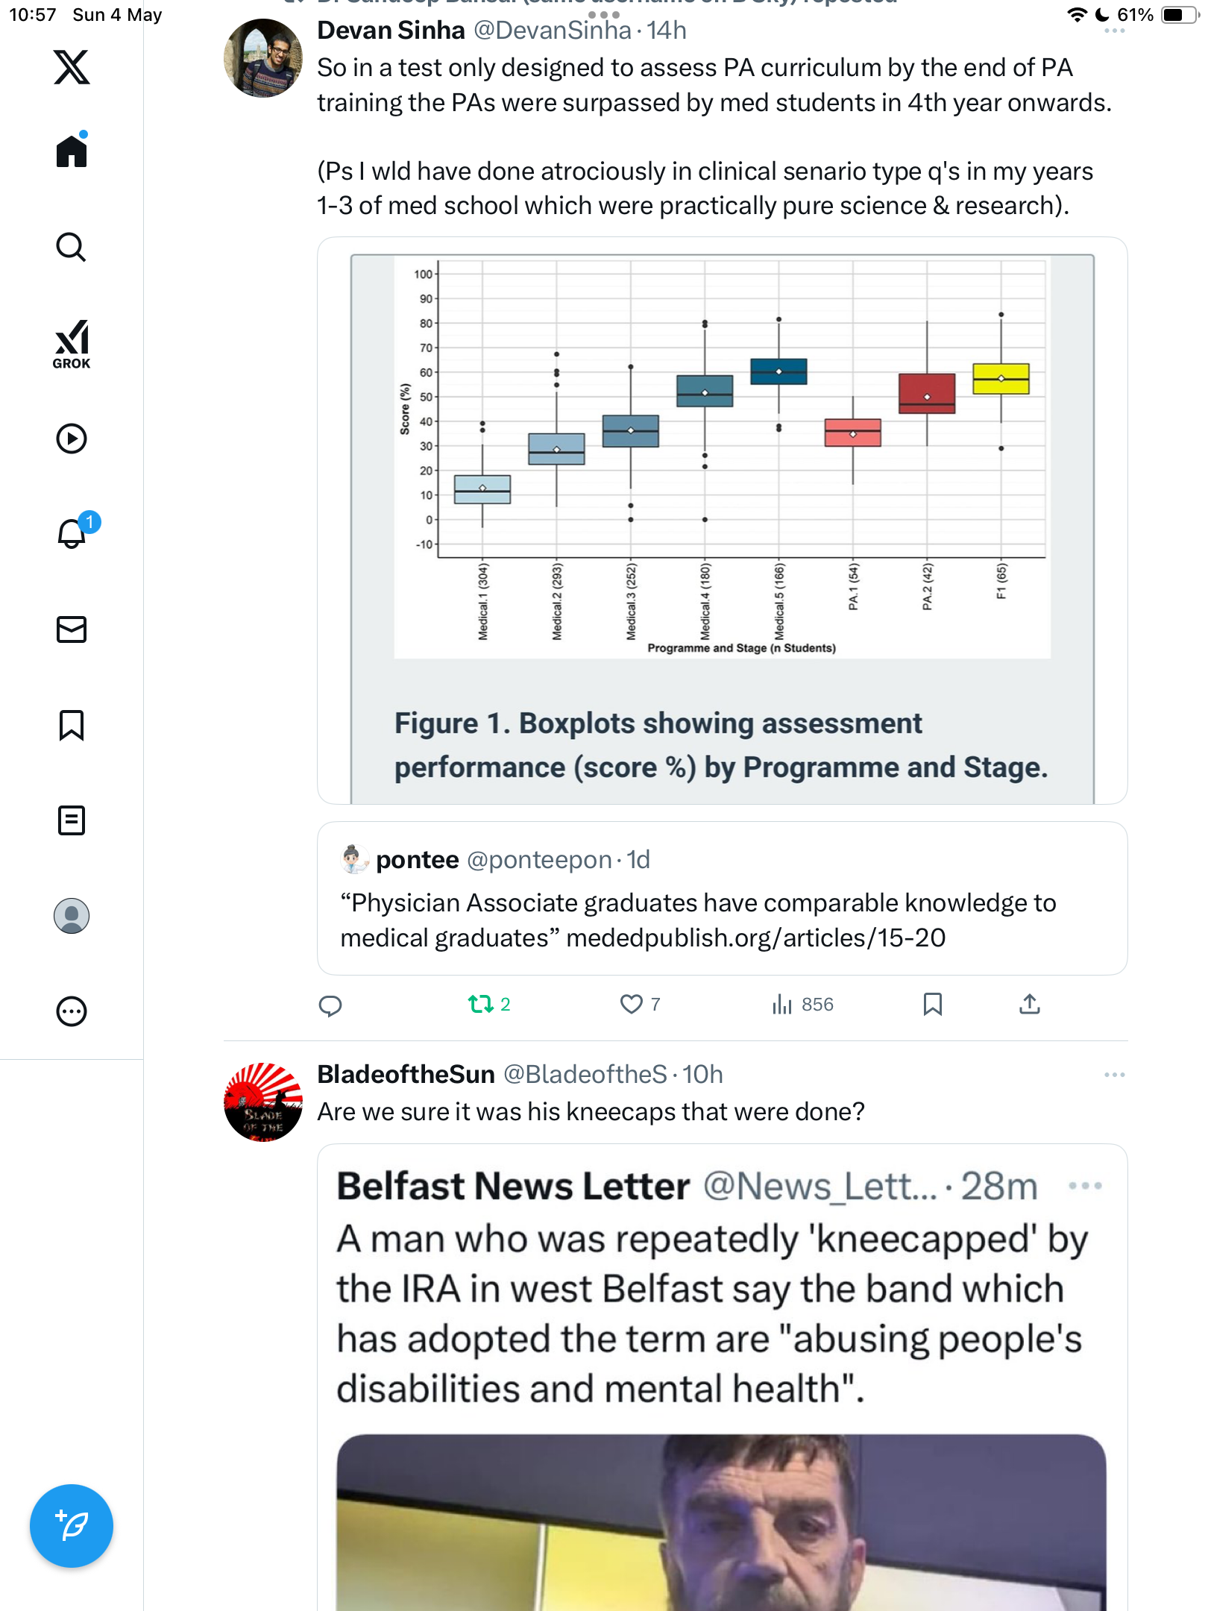
Task: Launch Grok from the sidebar
Action: click(x=72, y=345)
